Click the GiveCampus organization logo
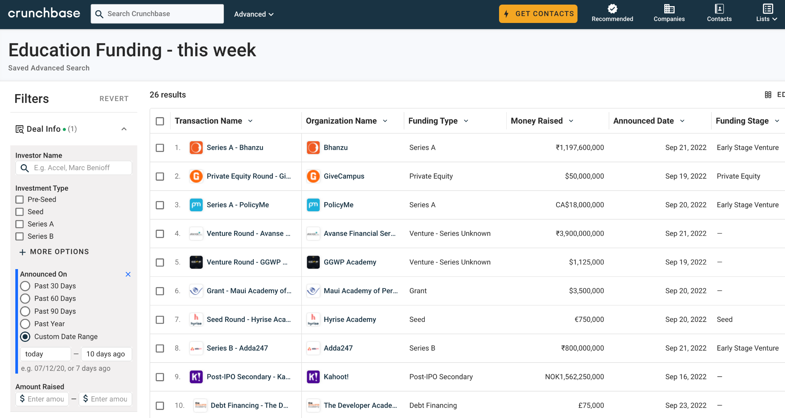 point(313,176)
